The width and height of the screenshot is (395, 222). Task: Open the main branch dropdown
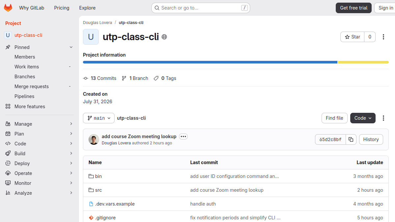pos(99,118)
